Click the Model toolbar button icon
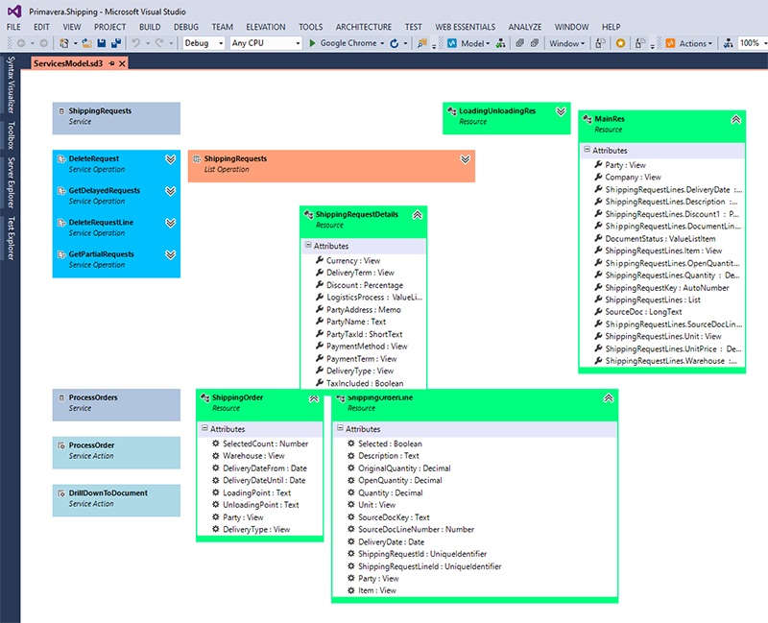Image resolution: width=768 pixels, height=623 pixels. 452,43
